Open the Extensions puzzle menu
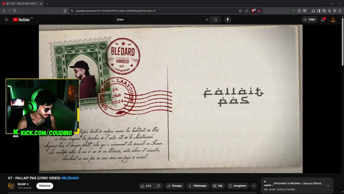Screen dimensions: 344x194 click(299, 11)
